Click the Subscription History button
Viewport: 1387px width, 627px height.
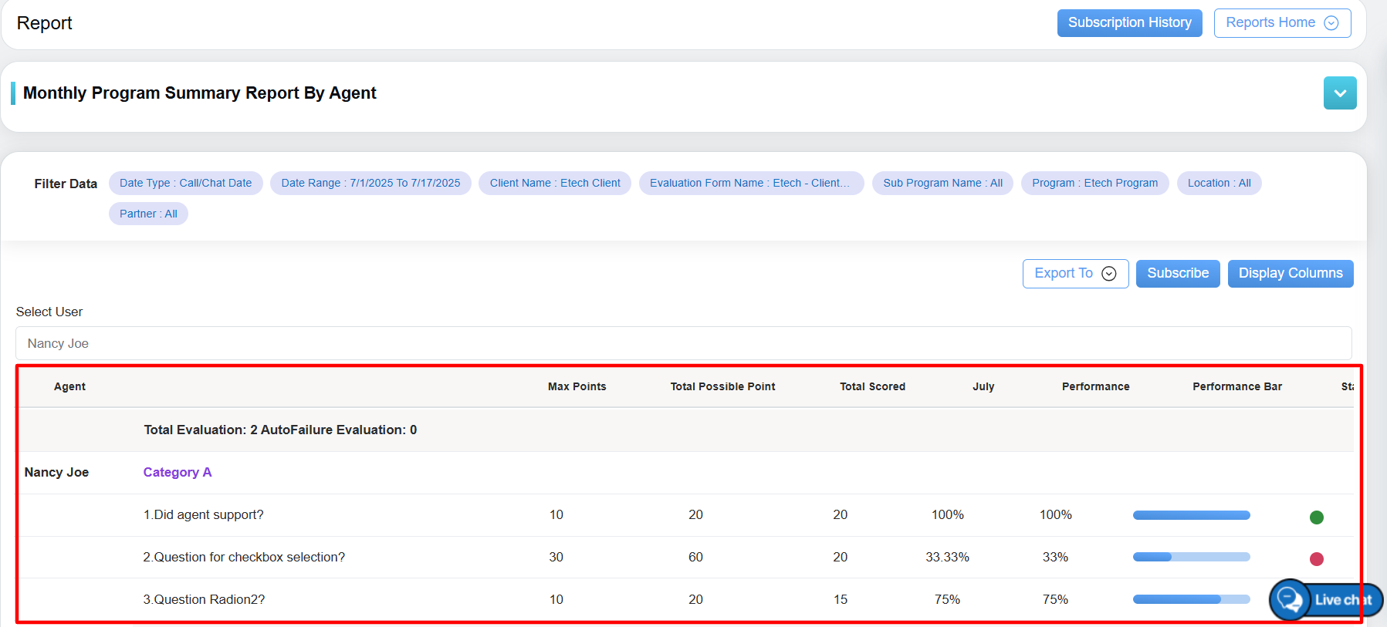point(1128,23)
